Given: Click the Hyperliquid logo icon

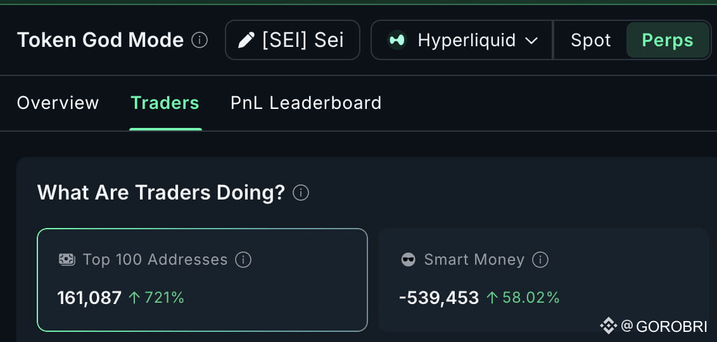Looking at the screenshot, I should 397,40.
